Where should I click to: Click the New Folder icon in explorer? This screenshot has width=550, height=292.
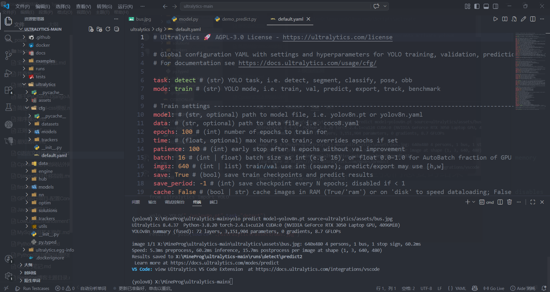(x=99, y=29)
